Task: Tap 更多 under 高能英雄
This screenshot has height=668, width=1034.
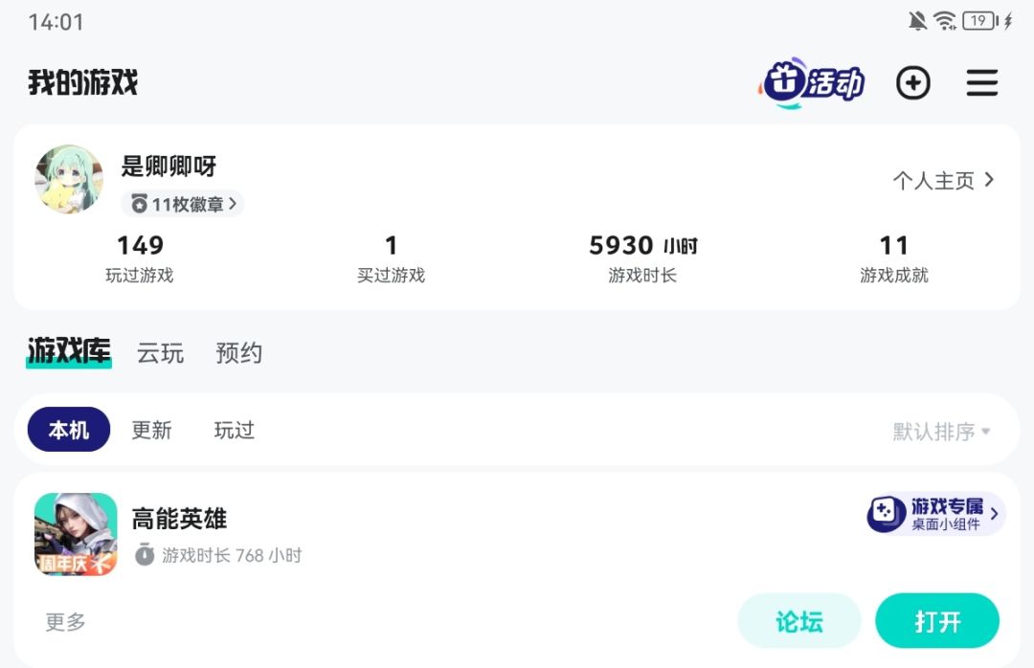Action: point(65,621)
